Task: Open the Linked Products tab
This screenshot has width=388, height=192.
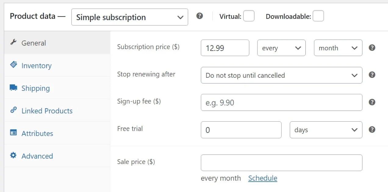Action: point(47,111)
